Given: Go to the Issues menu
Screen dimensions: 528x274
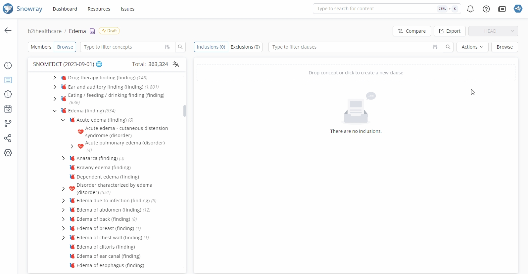Looking at the screenshot, I should tap(127, 9).
